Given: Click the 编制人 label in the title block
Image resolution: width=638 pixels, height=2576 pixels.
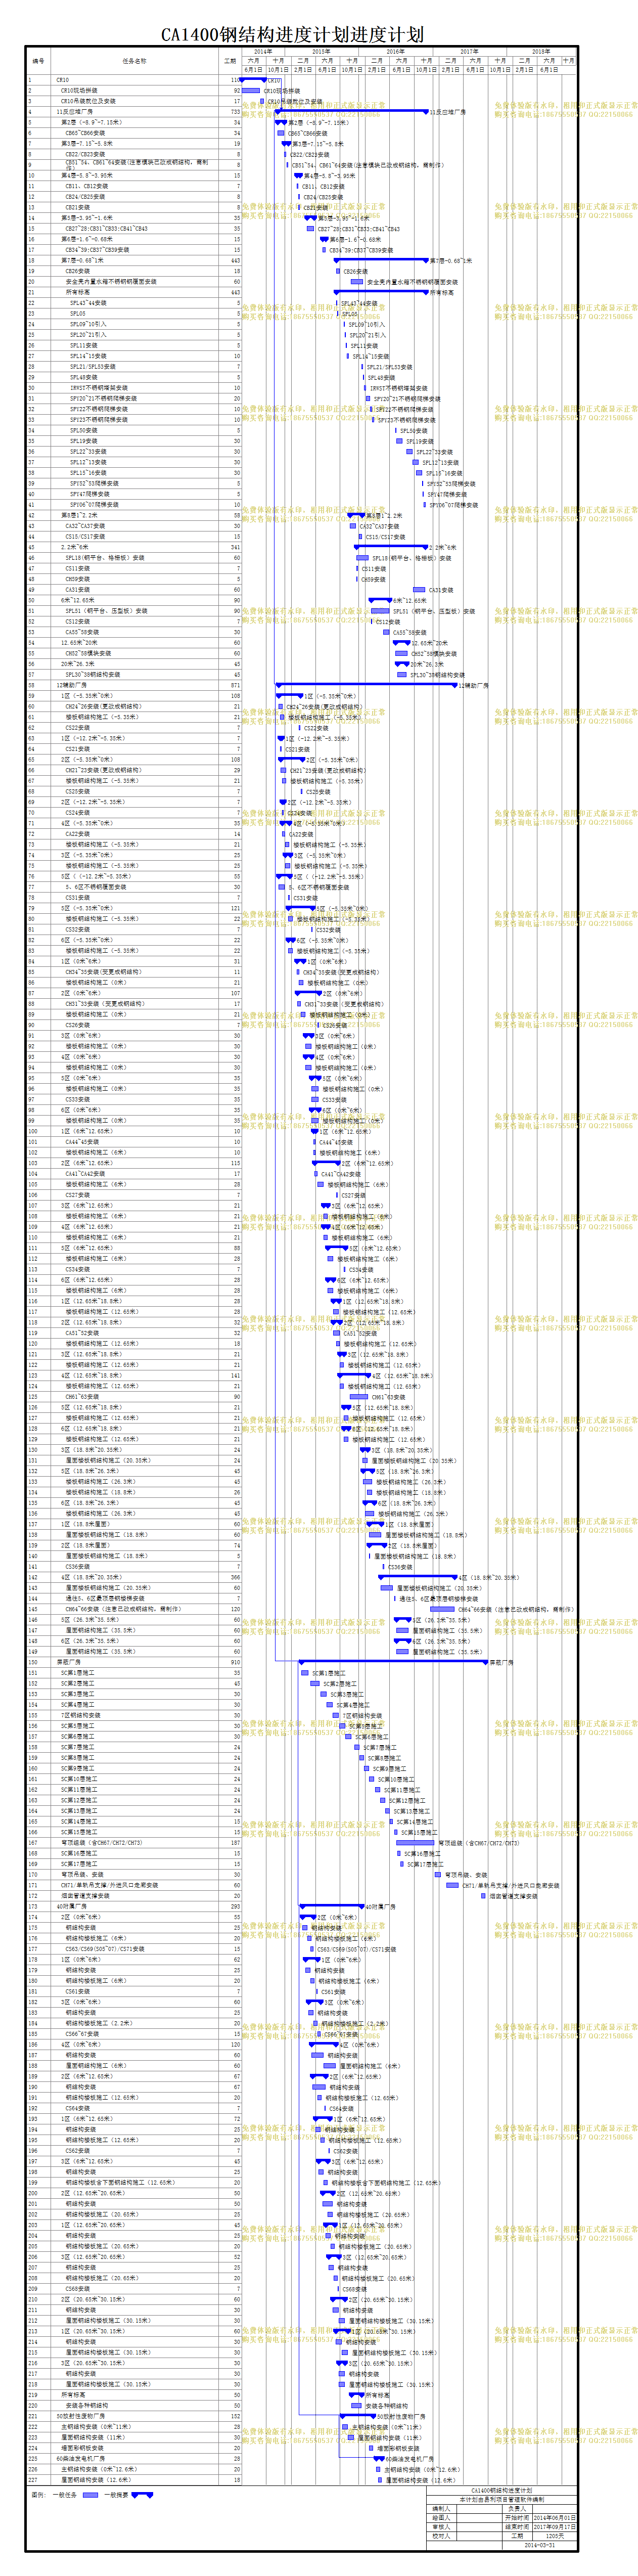Looking at the screenshot, I should point(441,2508).
